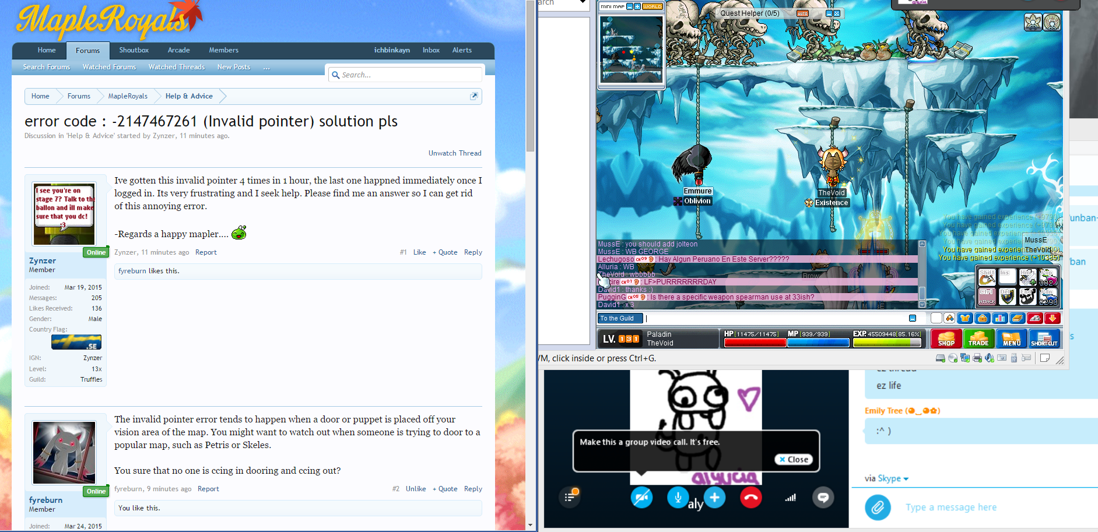Screen dimensions: 1098x532
Task: Click the attach file paperclip icon
Action: tap(878, 508)
